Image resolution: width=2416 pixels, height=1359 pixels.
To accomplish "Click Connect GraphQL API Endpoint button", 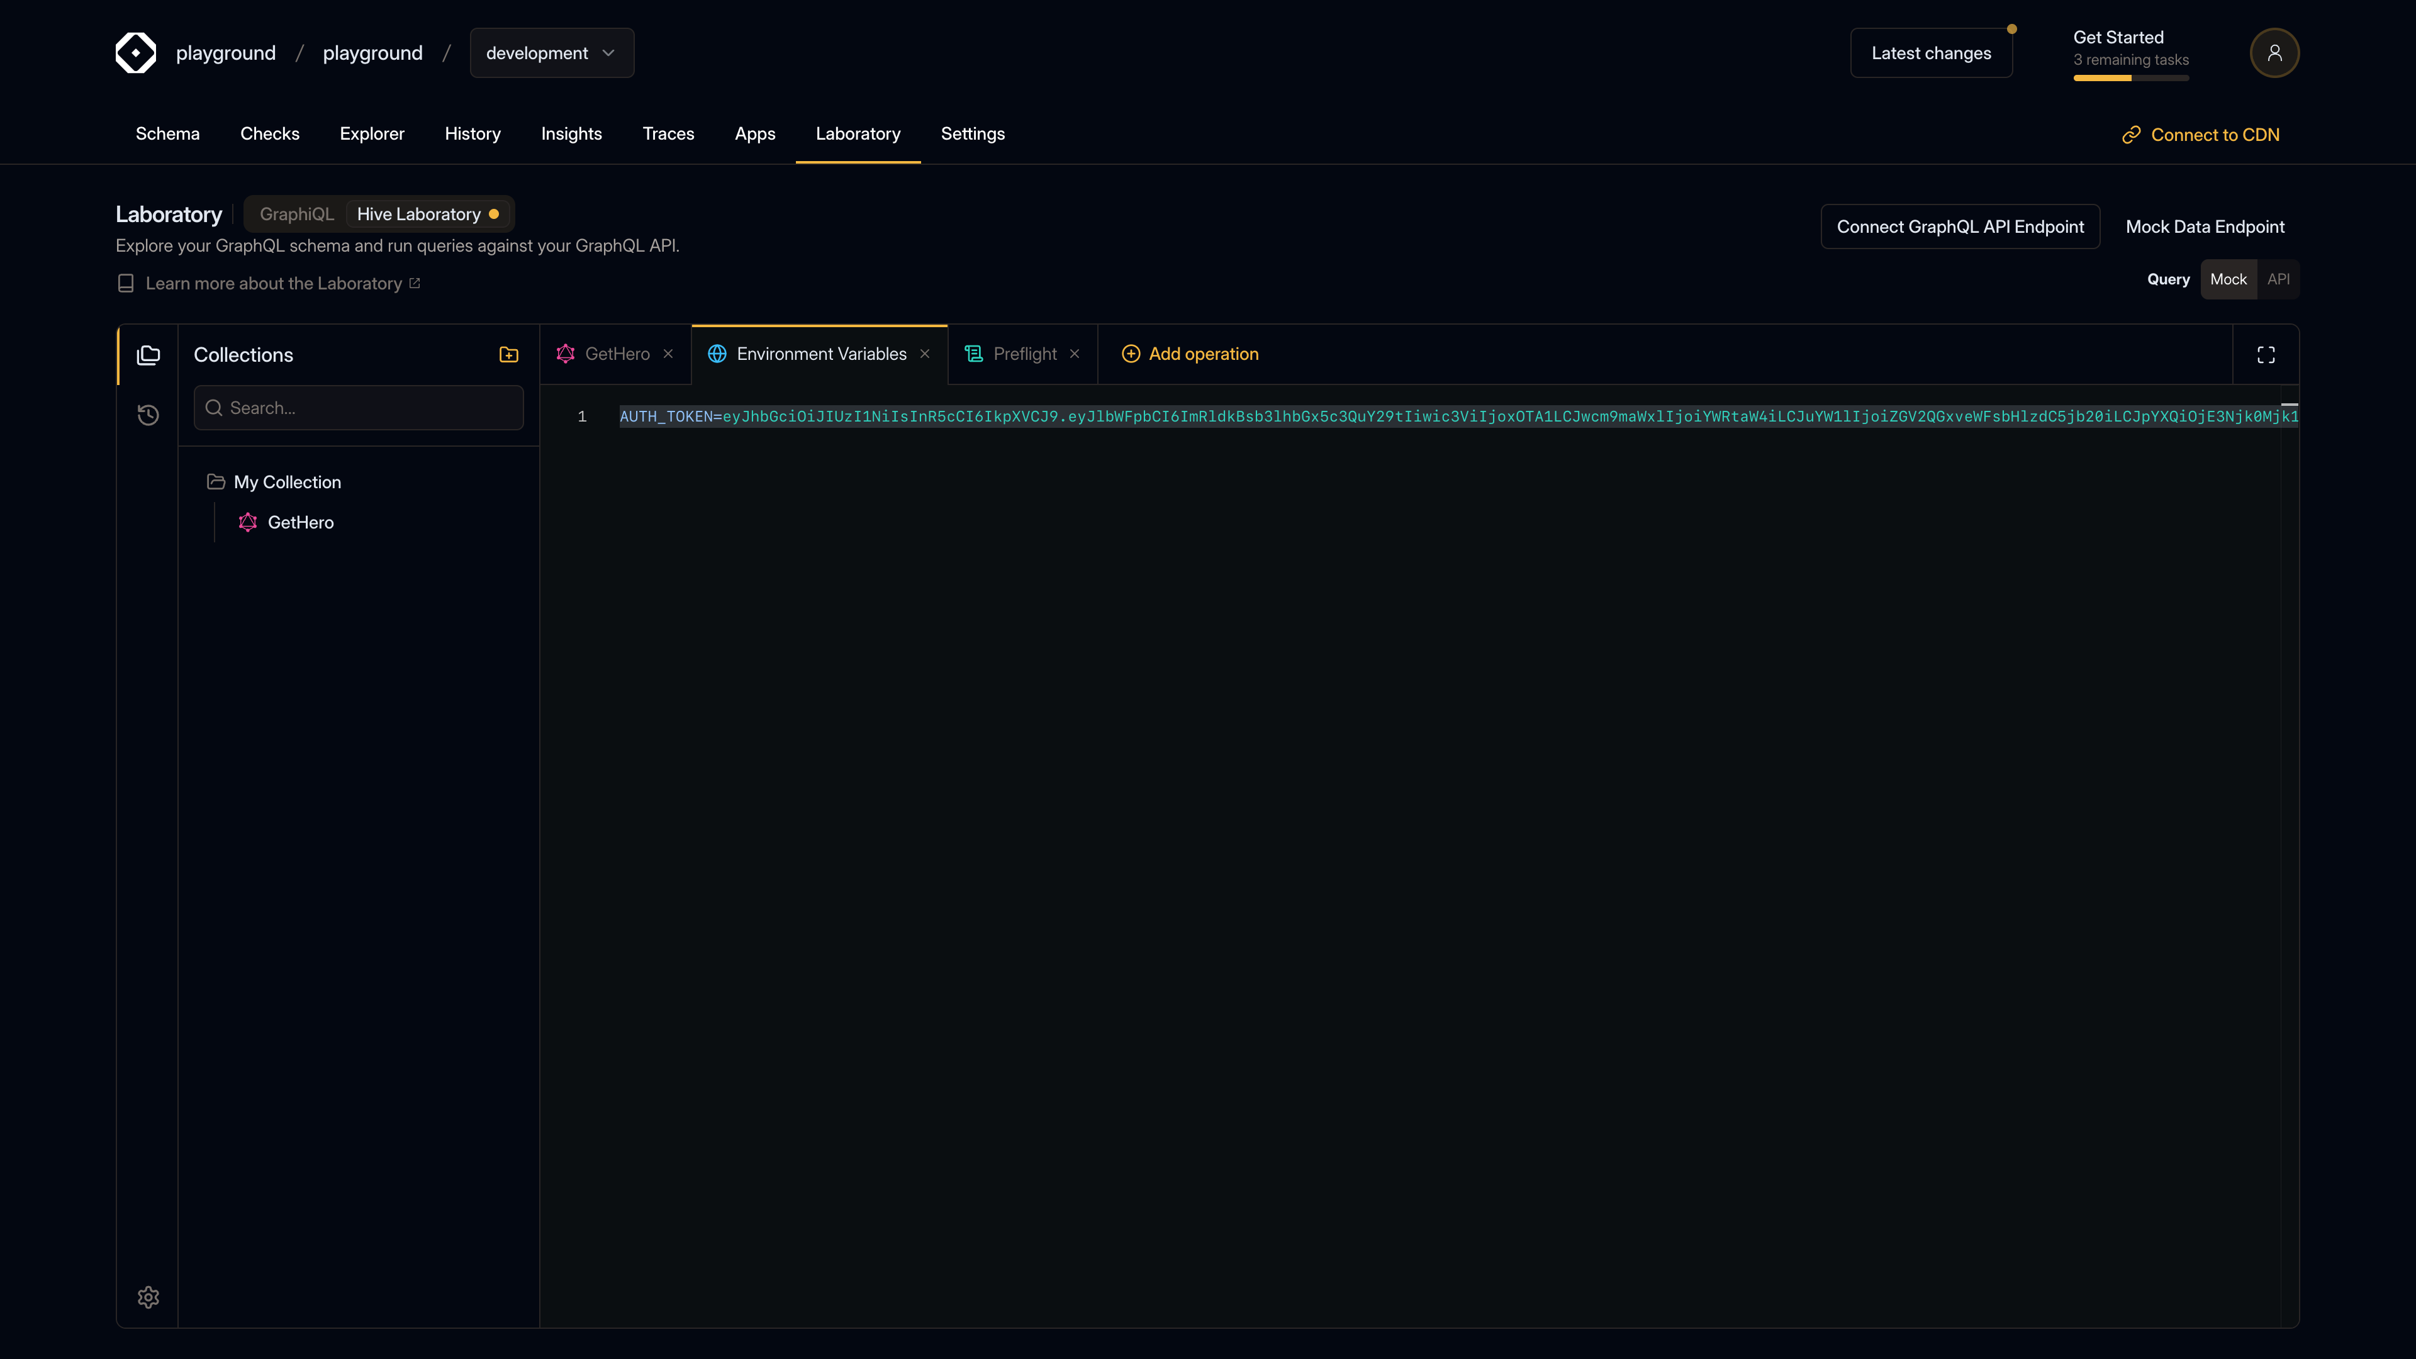I will click(x=1959, y=227).
